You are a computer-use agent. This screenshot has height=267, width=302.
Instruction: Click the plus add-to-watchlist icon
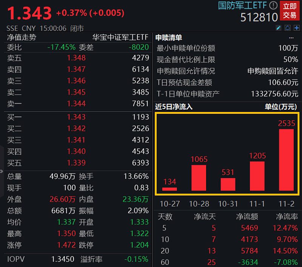coord(296,28)
